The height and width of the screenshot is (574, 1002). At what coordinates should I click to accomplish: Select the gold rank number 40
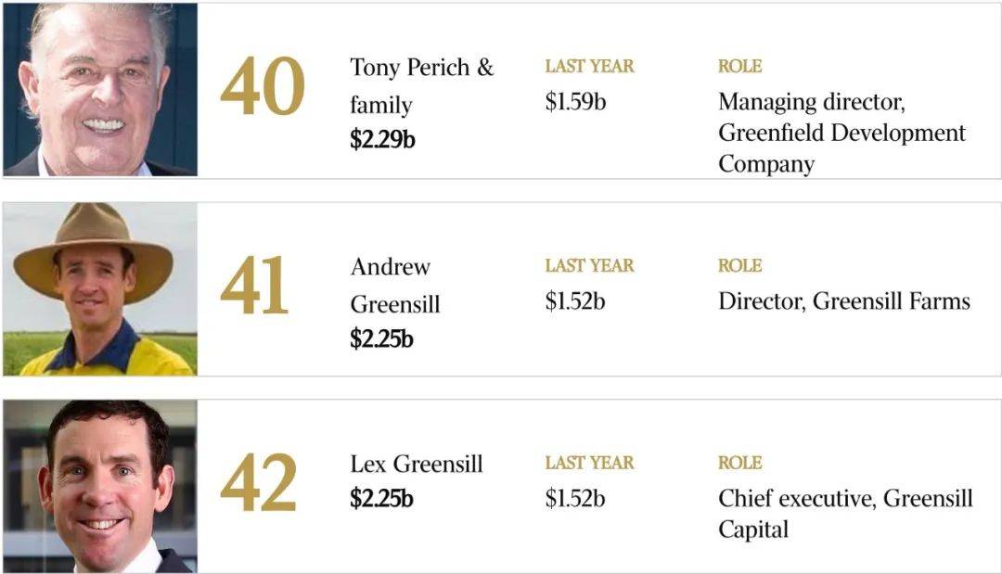262,86
